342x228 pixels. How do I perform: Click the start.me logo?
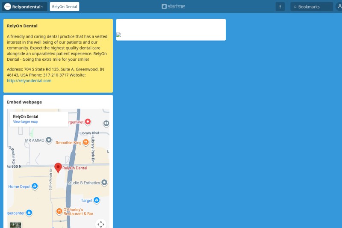coord(173,6)
